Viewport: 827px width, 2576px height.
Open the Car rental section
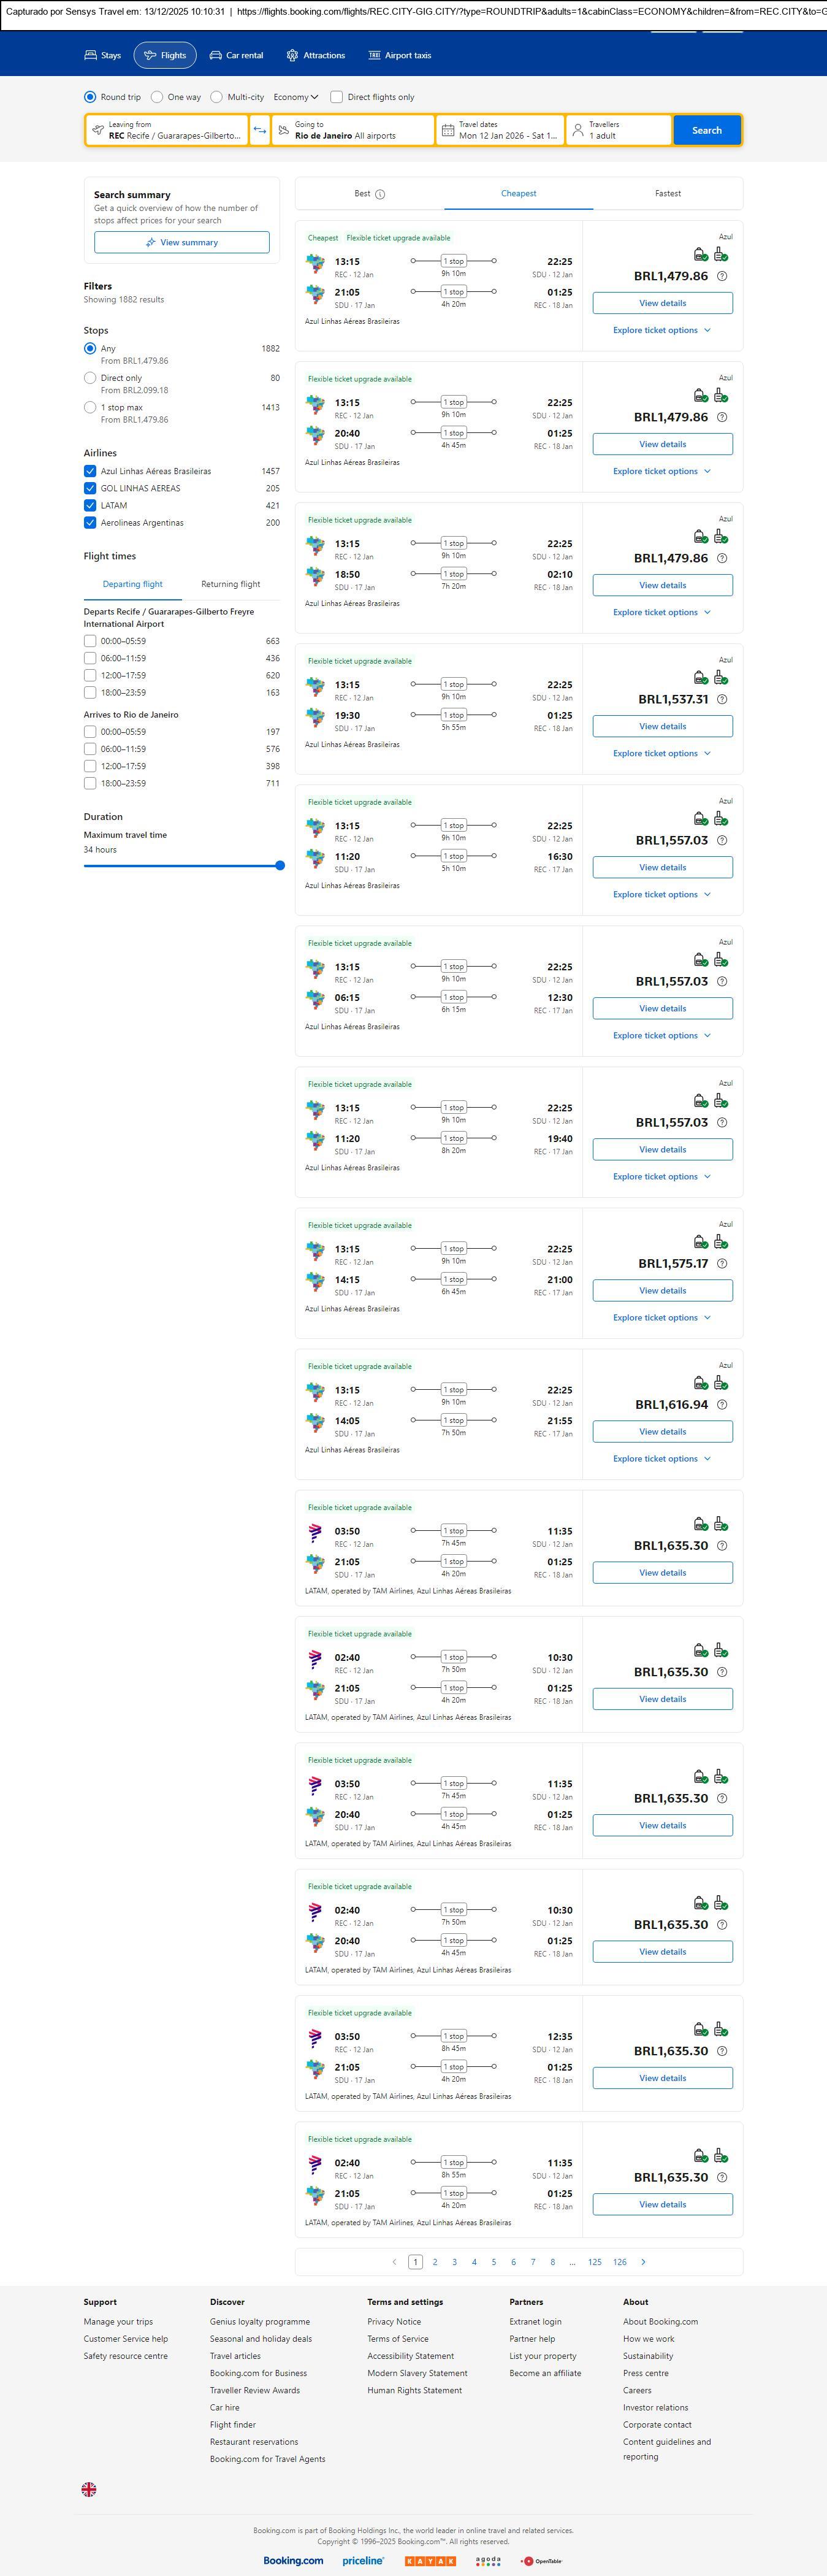(x=236, y=55)
